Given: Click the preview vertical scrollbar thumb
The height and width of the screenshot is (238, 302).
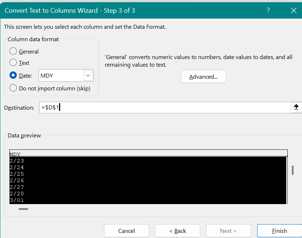Looking at the screenshot, I should 293,170.
